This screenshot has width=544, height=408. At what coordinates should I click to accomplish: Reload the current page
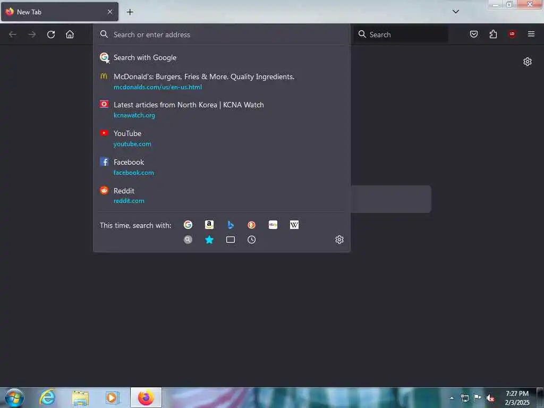[x=51, y=35]
